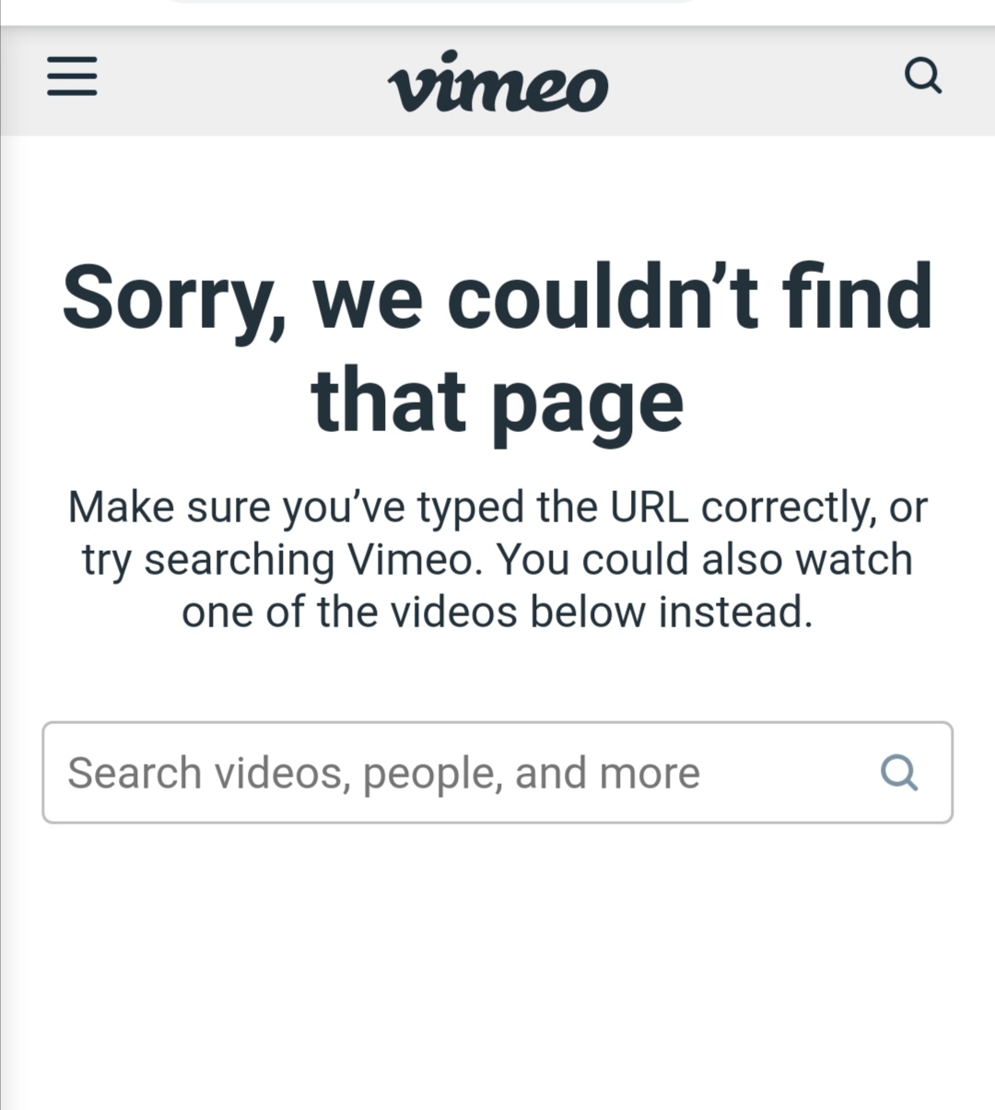The image size is (995, 1110).
Task: Click the word "URL" in the message
Action: click(x=649, y=507)
